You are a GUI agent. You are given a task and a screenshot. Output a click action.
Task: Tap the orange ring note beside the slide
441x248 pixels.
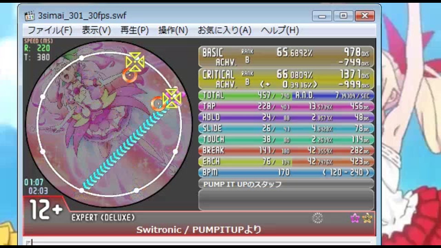[x=158, y=104]
